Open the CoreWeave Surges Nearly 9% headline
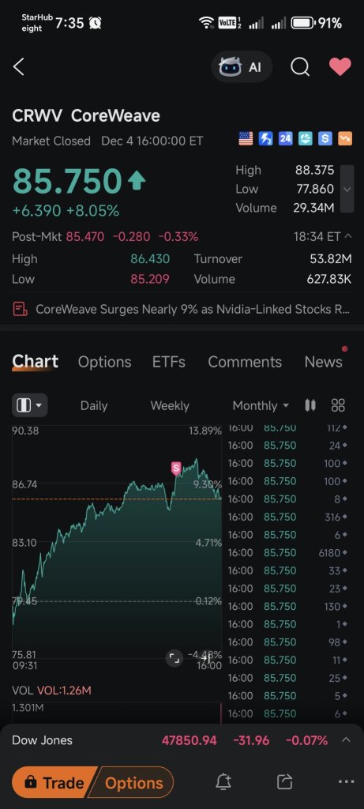This screenshot has height=809, width=364. (182, 309)
